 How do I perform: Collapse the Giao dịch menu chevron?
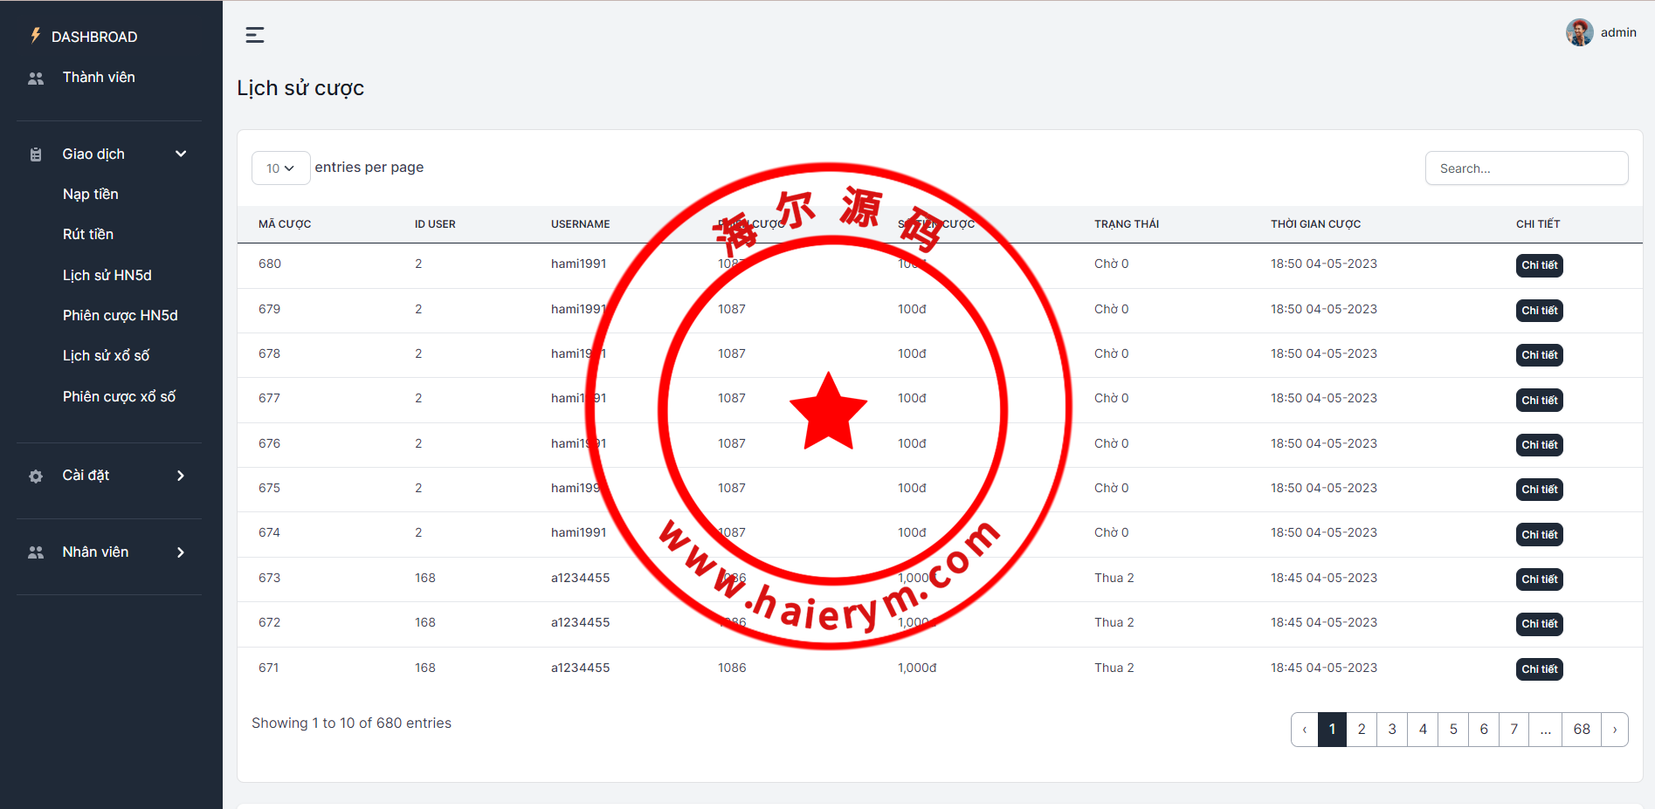click(x=181, y=154)
